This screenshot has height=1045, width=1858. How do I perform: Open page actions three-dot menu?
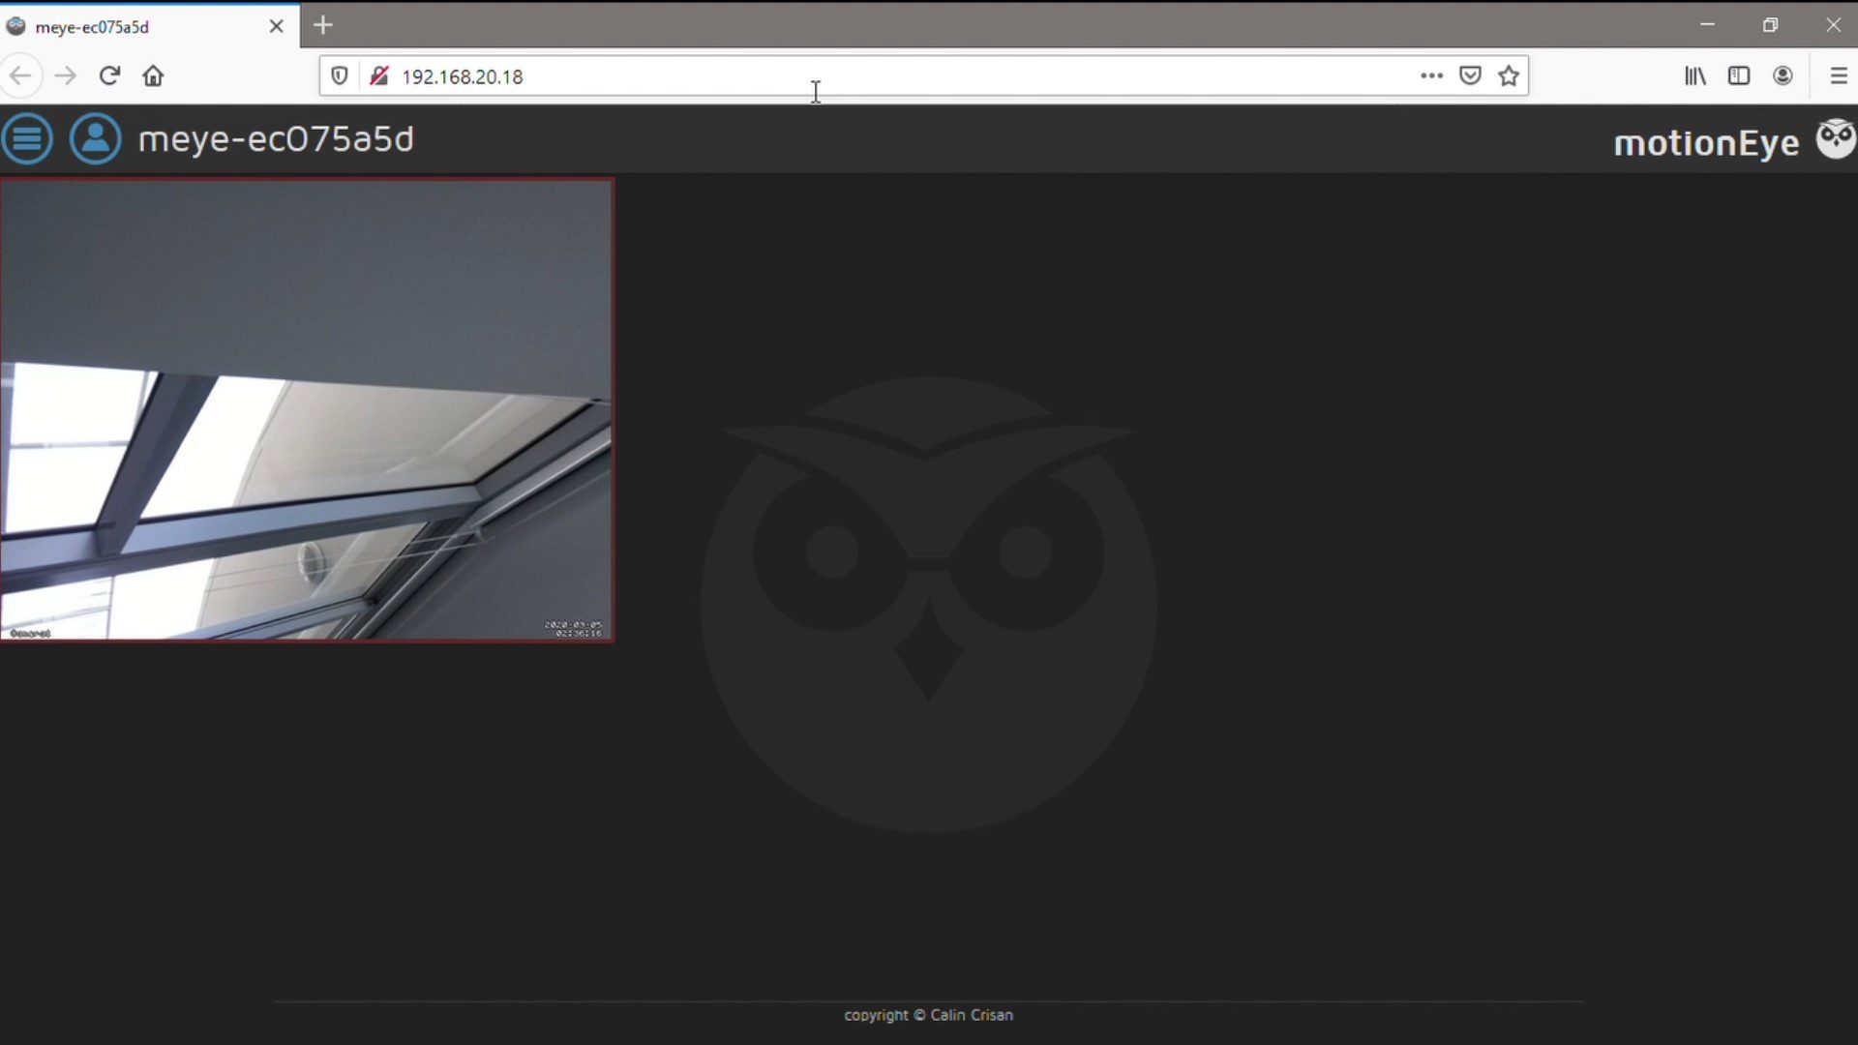coord(1431,75)
